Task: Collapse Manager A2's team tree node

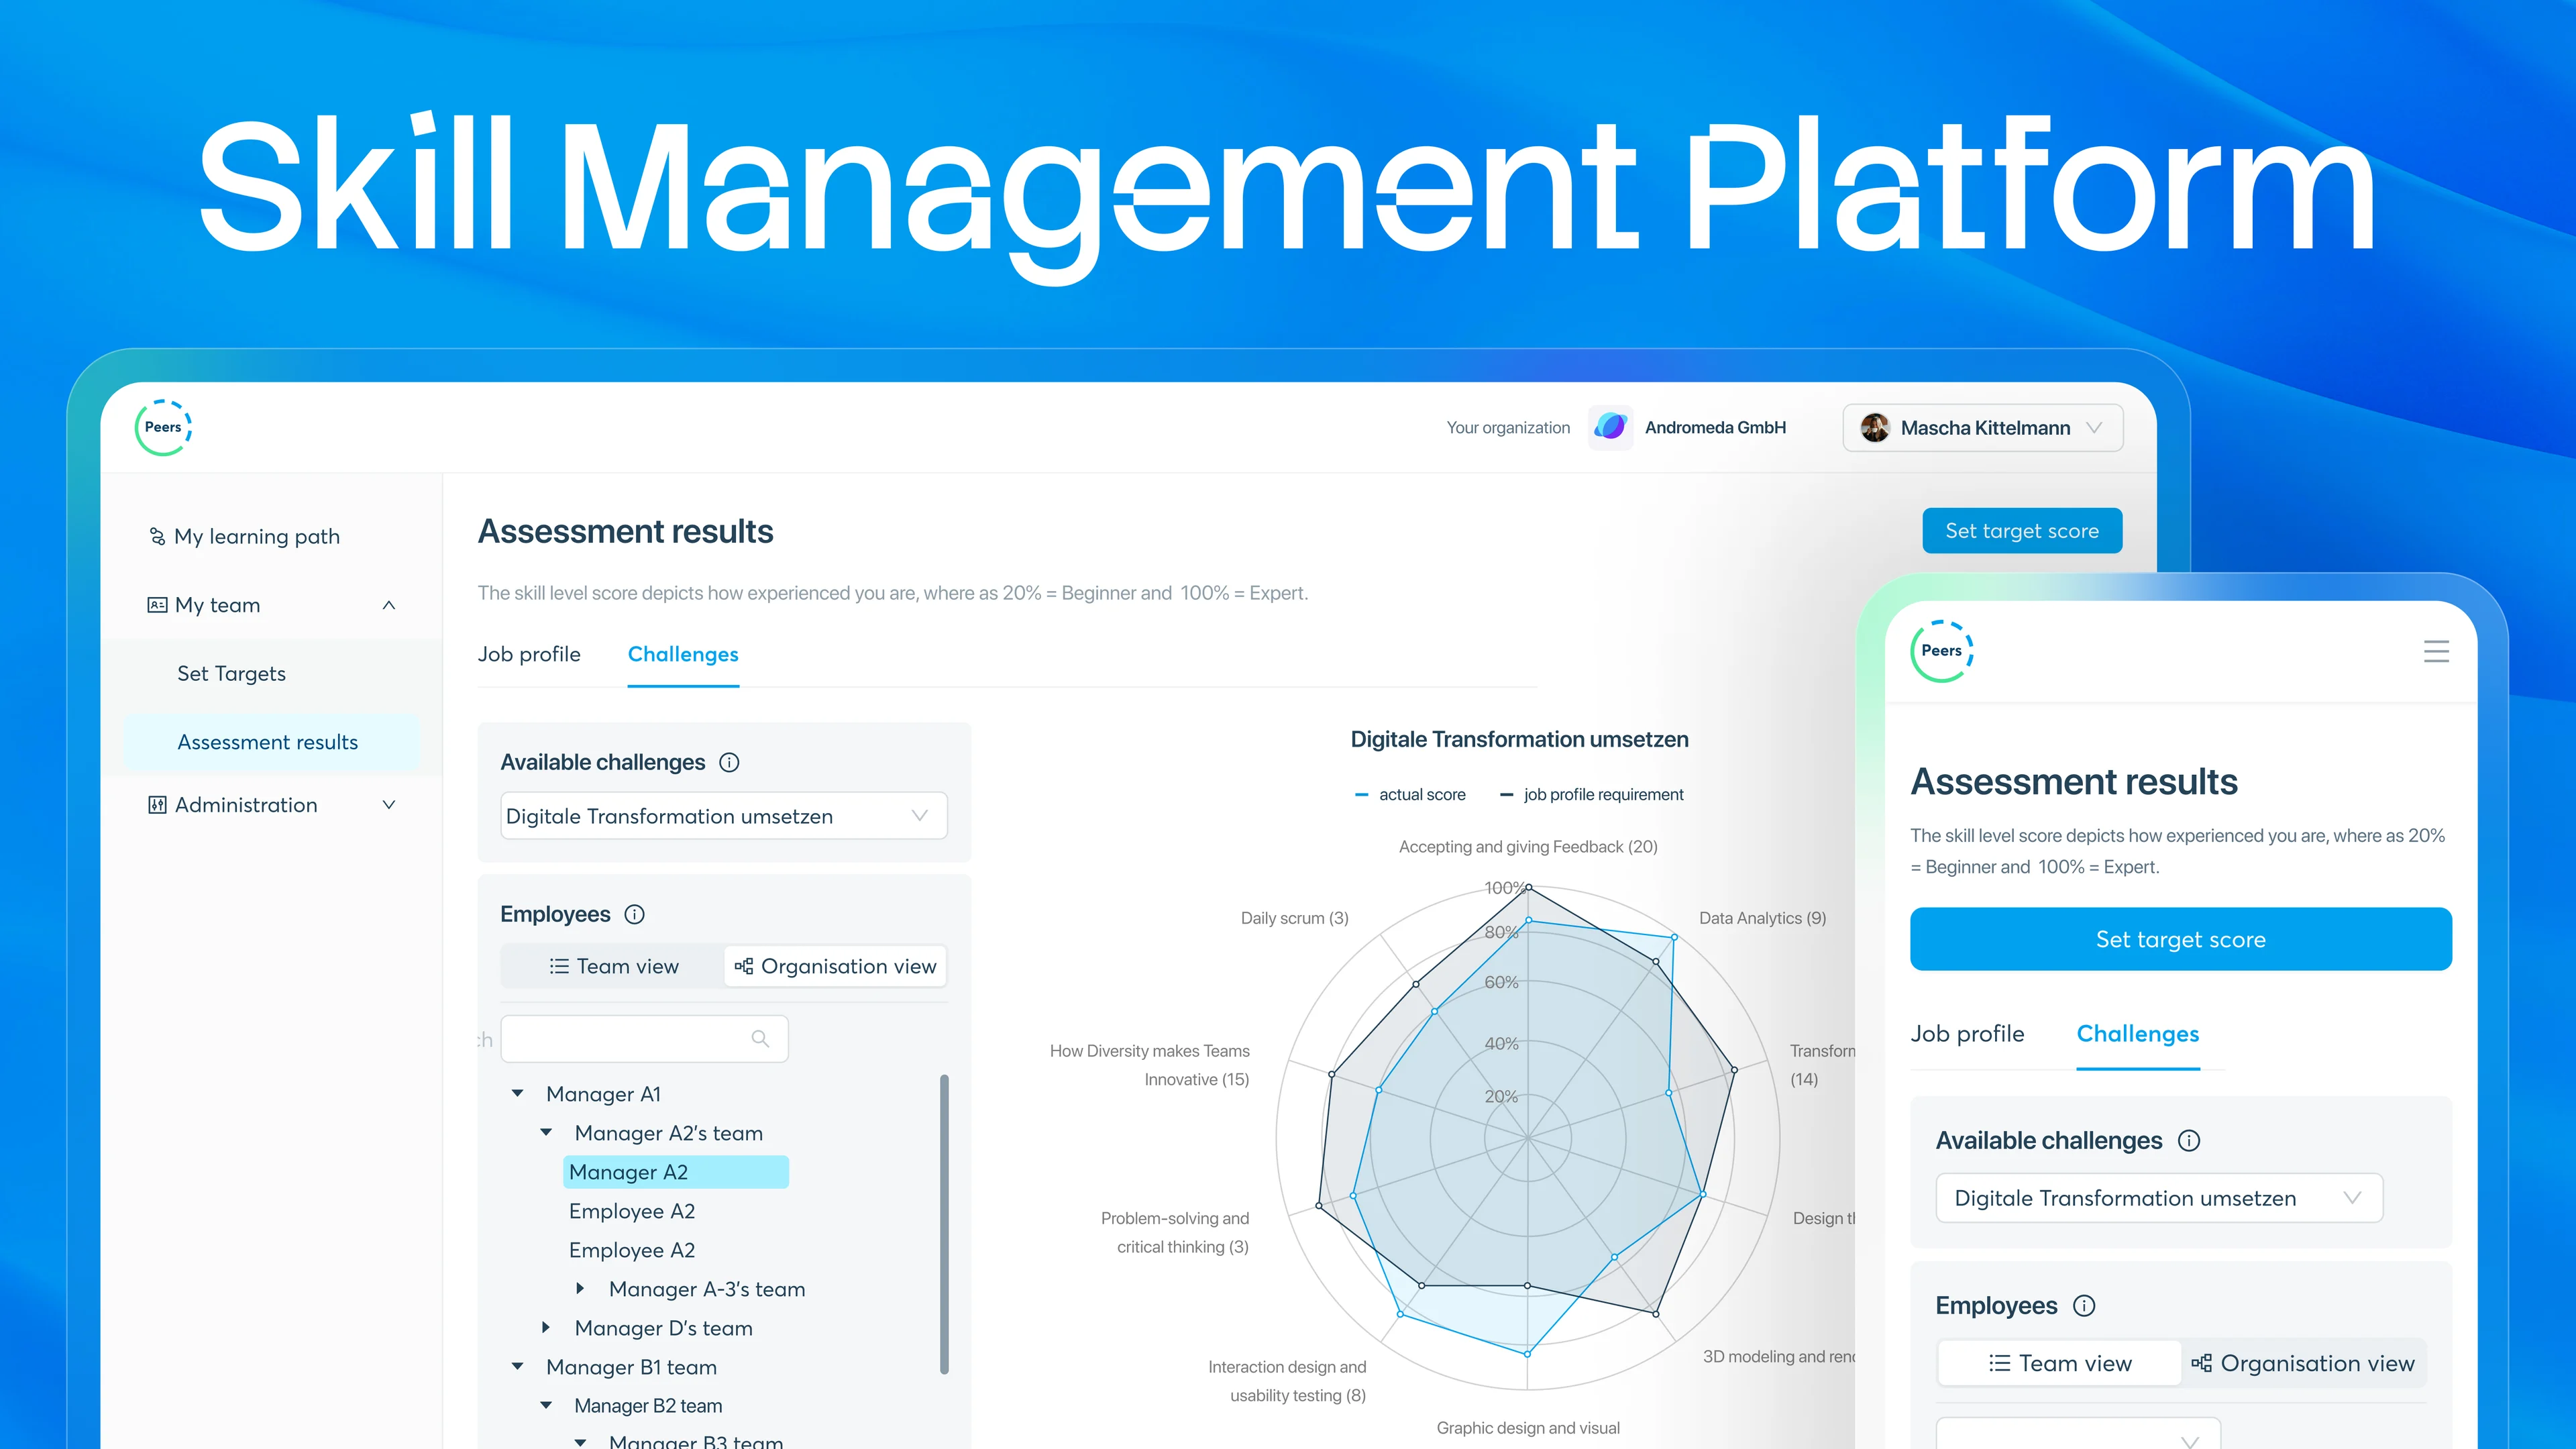Action: (546, 1133)
